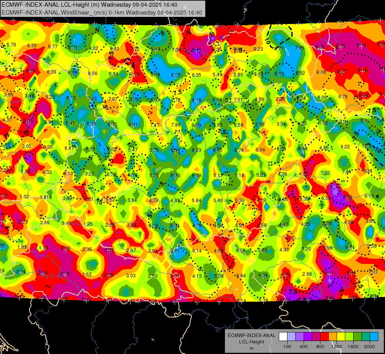Click the wind shear value 7.32
Screen dimensions: 385x354
click(325, 173)
